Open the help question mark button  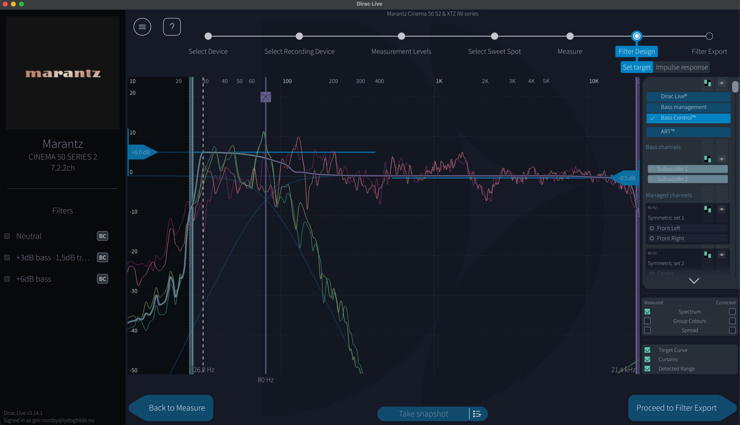[x=172, y=27]
